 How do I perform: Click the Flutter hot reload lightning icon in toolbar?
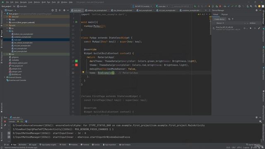tap(209, 6)
